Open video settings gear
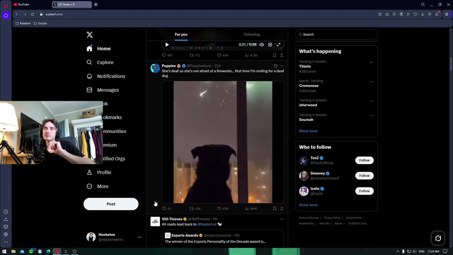This screenshot has width=453, height=255. tap(270, 45)
